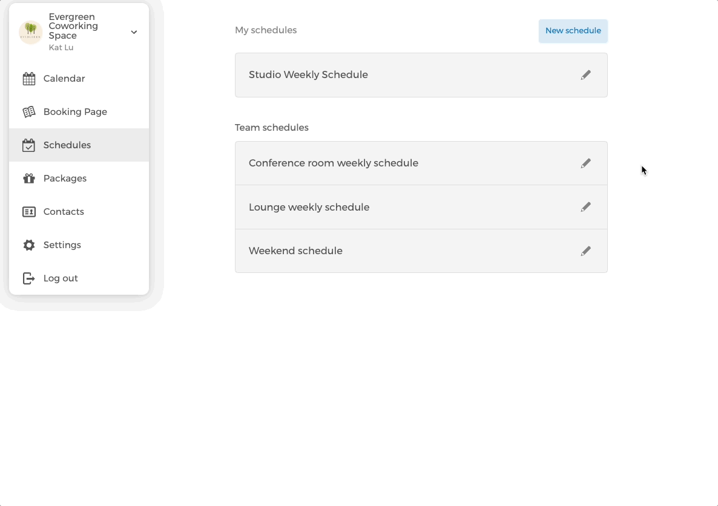Click the Settings gear icon

pyautogui.click(x=28, y=245)
